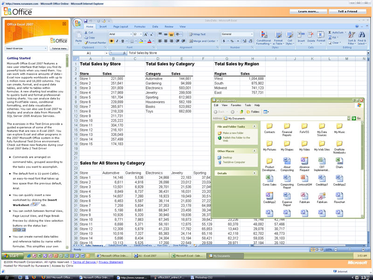Image resolution: width=373 pixels, height=280 pixels.
Task: Open Conditional Formatting menu
Action: (263, 38)
